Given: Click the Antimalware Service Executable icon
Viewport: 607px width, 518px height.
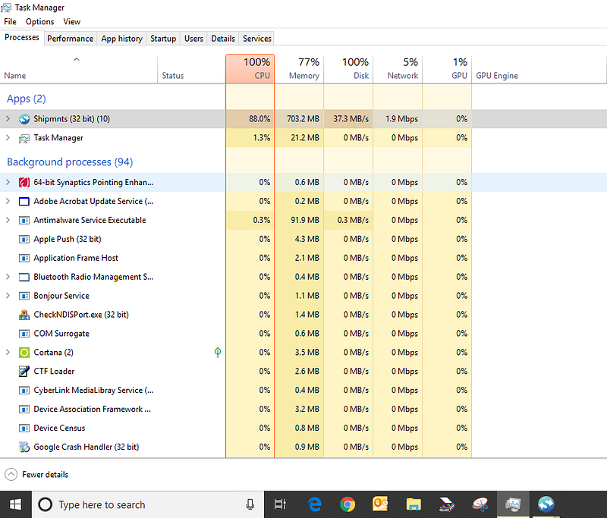Looking at the screenshot, I should [x=24, y=220].
